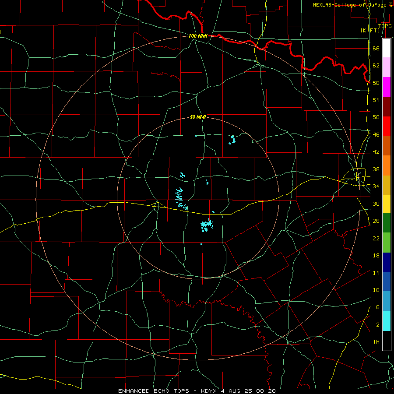
Task: Choose the light green band near 22
Action: (387, 243)
